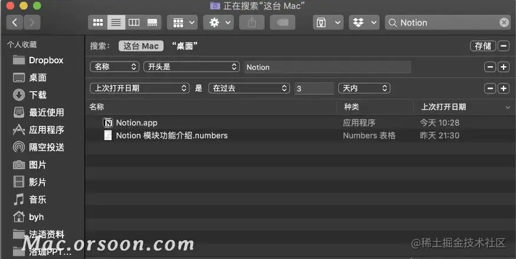Open the 天内 unit dropdown
Screen dimensions: 516x259
click(364, 88)
